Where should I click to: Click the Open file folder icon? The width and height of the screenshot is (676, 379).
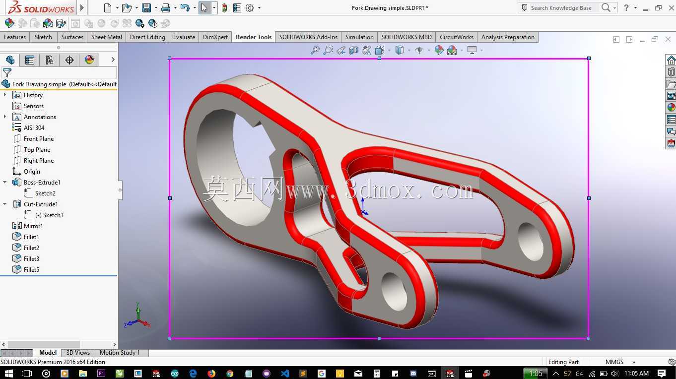[x=127, y=7]
